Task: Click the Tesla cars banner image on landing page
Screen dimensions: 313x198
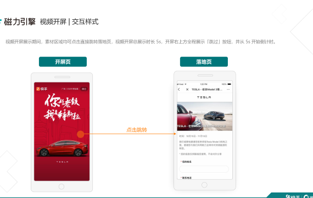Action: [x=205, y=117]
